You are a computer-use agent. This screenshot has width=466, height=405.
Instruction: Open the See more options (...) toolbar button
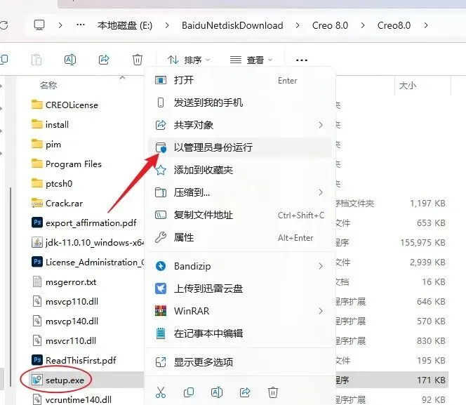coord(301,60)
